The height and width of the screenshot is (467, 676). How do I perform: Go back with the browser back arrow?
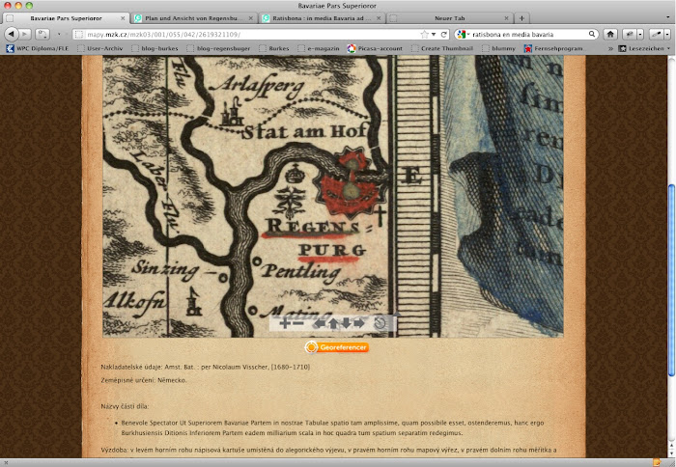(12, 34)
